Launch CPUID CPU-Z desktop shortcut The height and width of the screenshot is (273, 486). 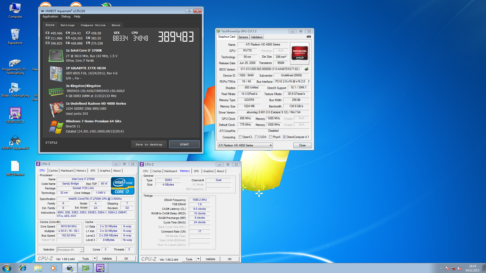[x=15, y=115]
